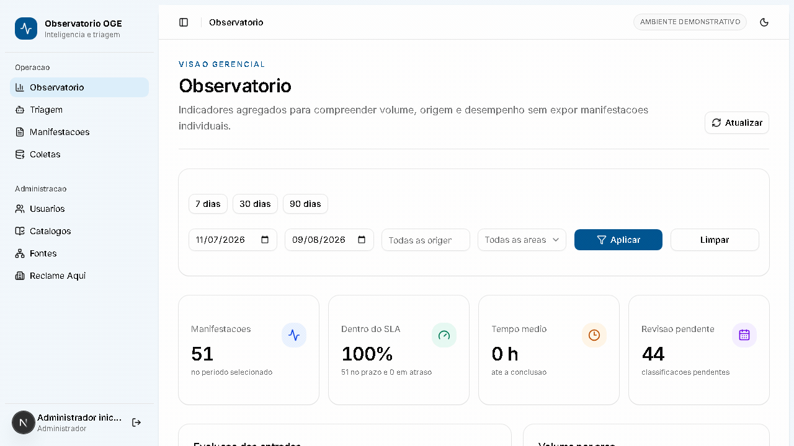Viewport: 794px width, 446px height.
Task: Open Manifestacoes in the sidebar
Action: pyautogui.click(x=79, y=132)
